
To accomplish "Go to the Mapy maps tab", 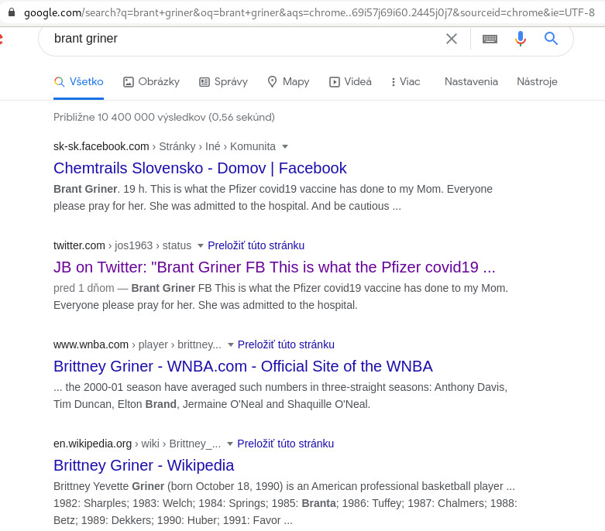I will (x=288, y=81).
